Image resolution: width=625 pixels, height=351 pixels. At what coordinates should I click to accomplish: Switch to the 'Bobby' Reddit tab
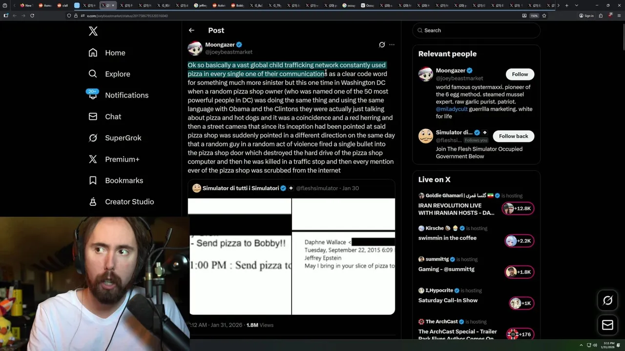click(238, 5)
